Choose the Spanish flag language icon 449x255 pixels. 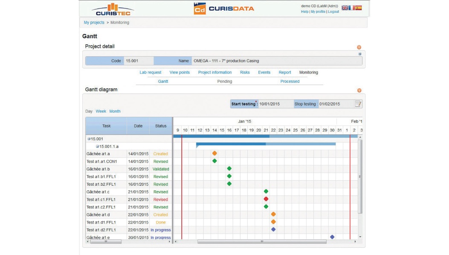click(358, 8)
